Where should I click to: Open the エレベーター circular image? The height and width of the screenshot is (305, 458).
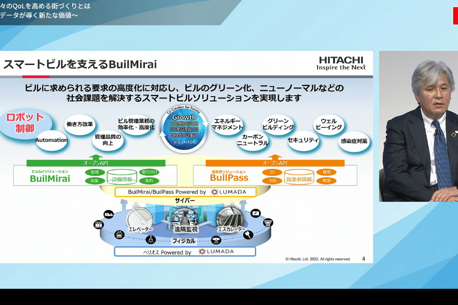pos(139,220)
